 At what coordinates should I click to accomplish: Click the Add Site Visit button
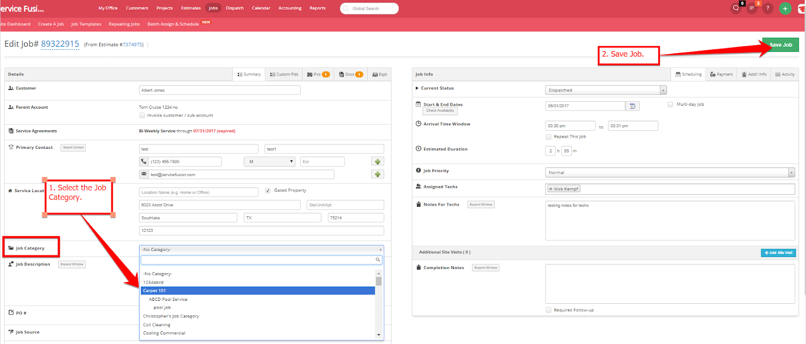778,253
